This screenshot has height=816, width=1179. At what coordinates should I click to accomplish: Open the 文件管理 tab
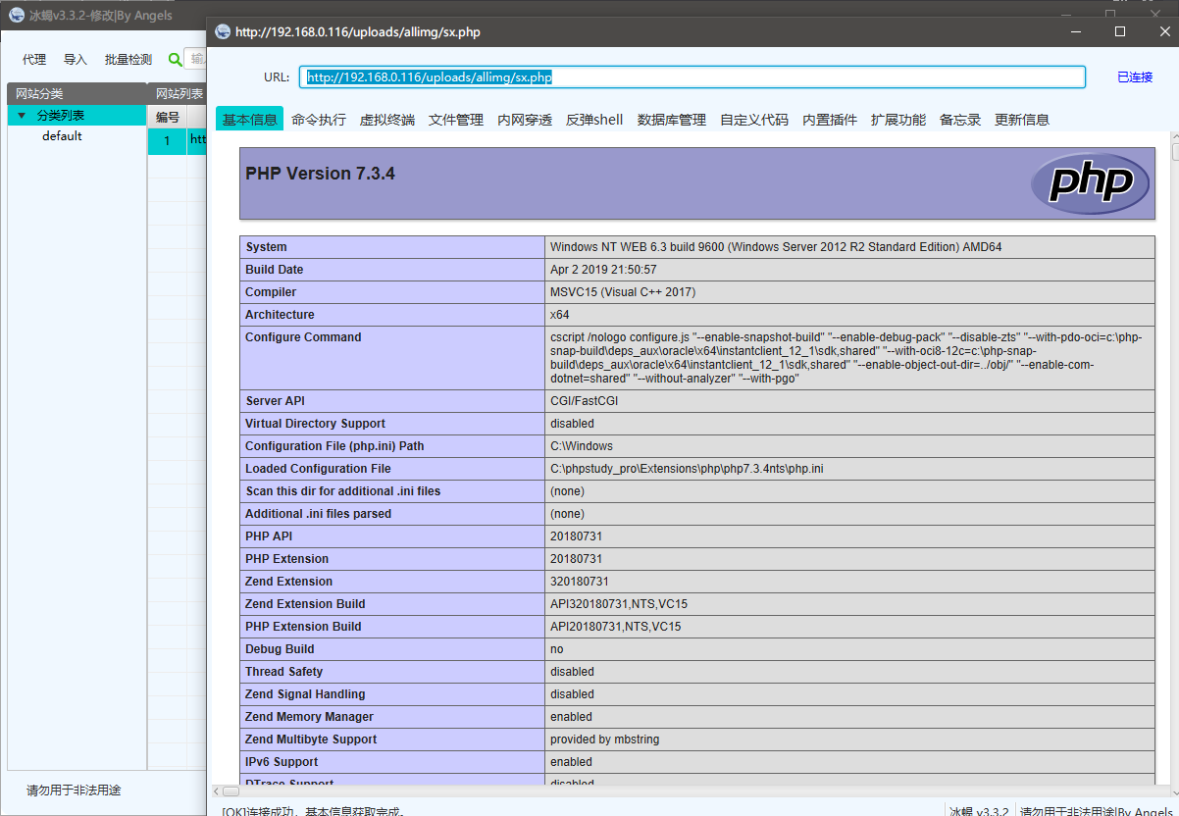click(x=456, y=120)
